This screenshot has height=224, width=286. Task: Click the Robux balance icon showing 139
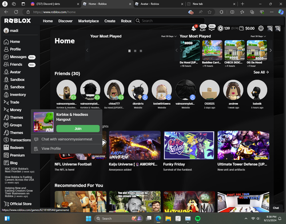pyautogui.click(x=220, y=29)
